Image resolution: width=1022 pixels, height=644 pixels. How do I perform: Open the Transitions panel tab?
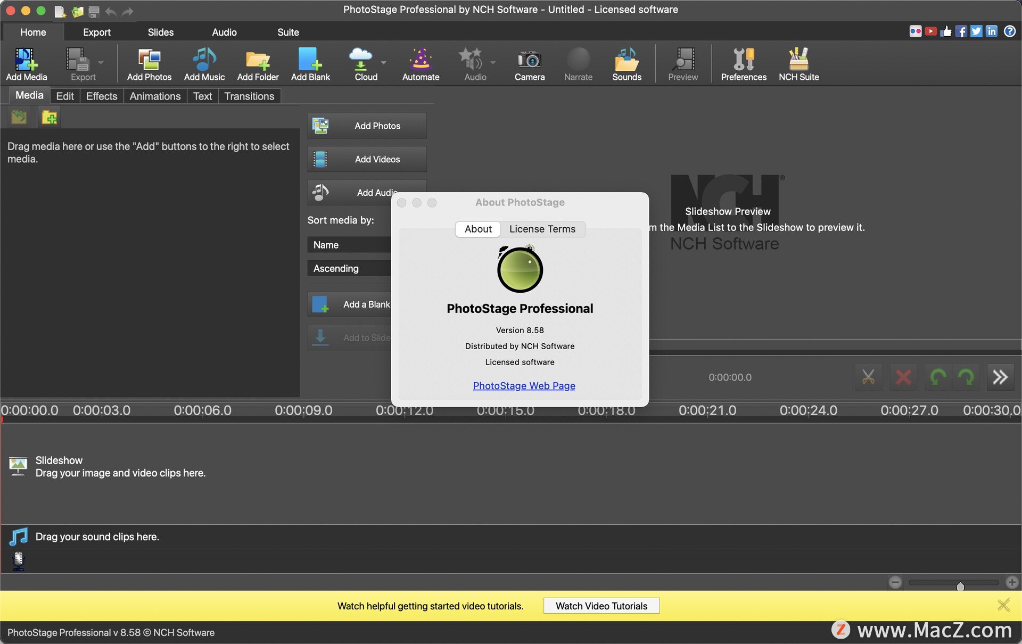point(249,96)
